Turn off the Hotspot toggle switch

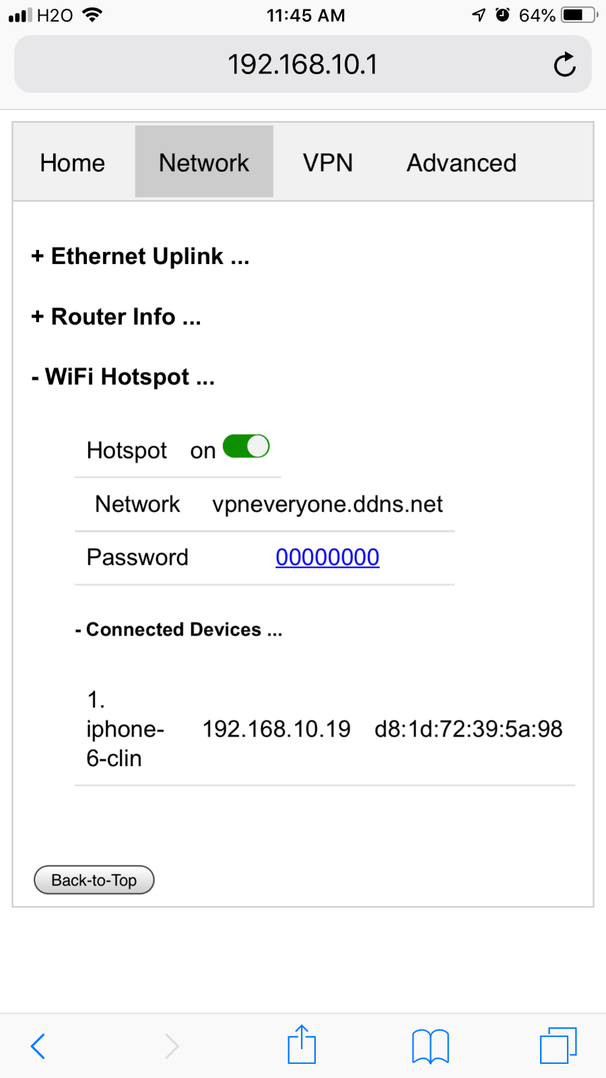(x=246, y=446)
